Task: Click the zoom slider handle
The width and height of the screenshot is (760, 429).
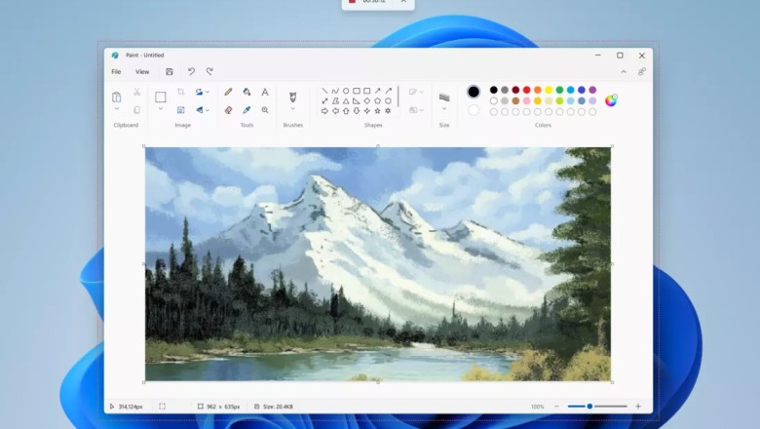Action: [x=589, y=407]
